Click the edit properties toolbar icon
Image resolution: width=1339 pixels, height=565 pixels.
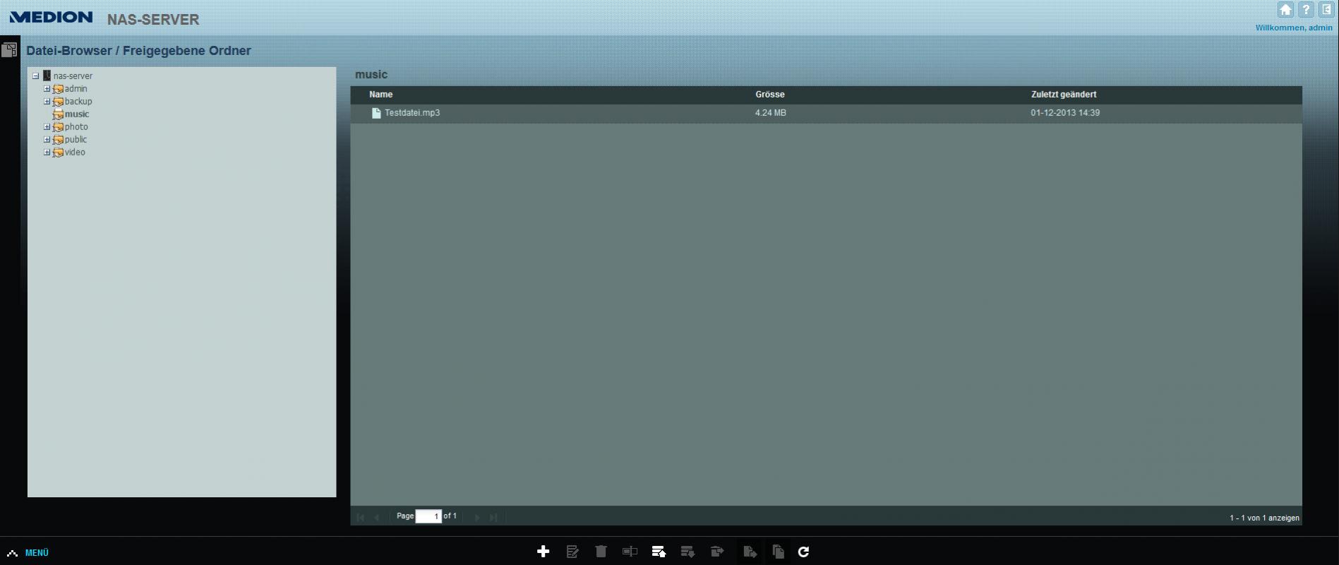pyautogui.click(x=572, y=552)
